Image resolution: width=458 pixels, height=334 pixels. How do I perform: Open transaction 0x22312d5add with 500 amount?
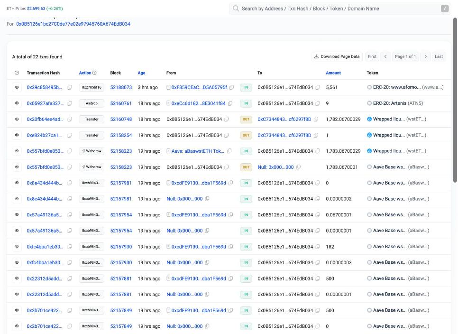point(44,278)
